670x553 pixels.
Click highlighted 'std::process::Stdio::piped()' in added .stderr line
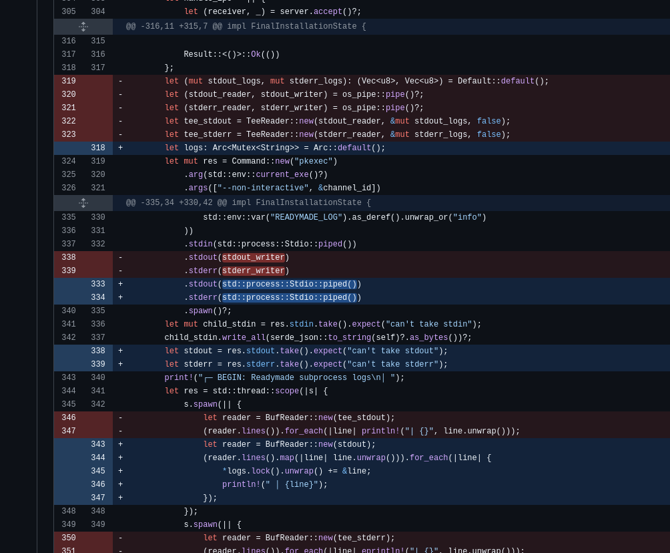tap(289, 297)
